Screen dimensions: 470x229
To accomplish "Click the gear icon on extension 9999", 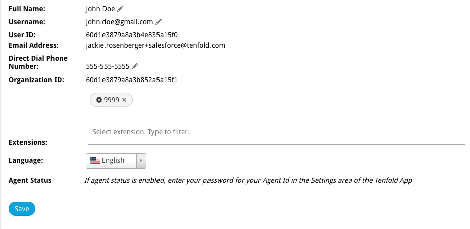I will tap(99, 100).
